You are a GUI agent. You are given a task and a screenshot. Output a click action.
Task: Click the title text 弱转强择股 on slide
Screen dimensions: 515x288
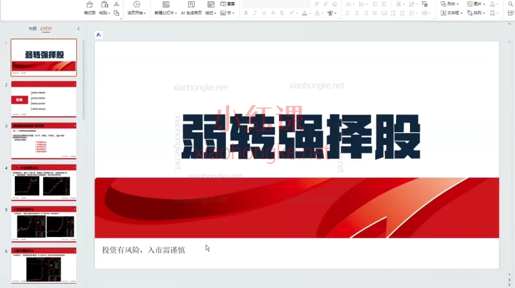click(x=301, y=137)
